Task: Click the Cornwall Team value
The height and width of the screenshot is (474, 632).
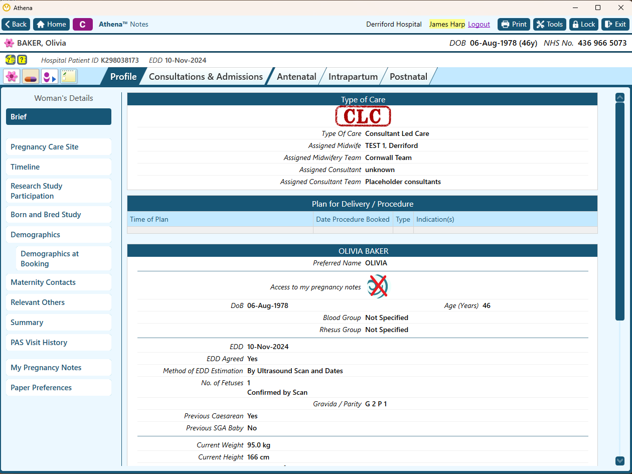Action: (x=388, y=158)
